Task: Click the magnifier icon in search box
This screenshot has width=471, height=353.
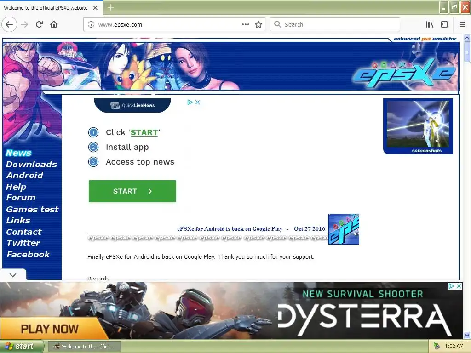Action: (x=278, y=24)
